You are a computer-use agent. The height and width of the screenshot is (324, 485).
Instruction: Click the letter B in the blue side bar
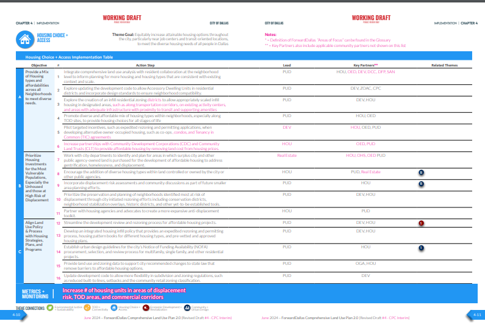pos(20,186)
